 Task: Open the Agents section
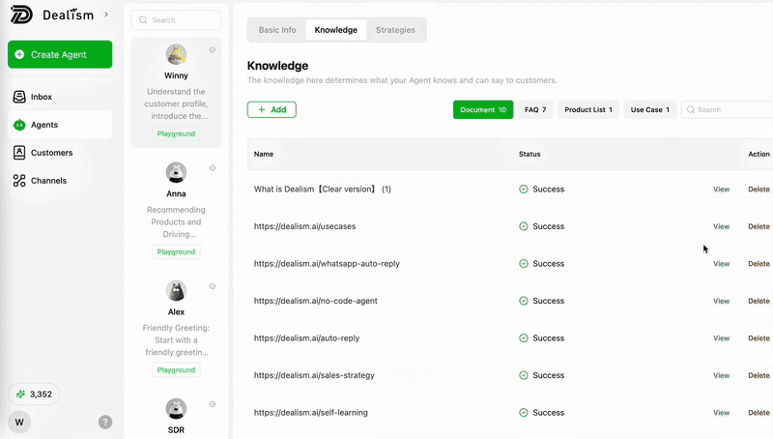60,125
